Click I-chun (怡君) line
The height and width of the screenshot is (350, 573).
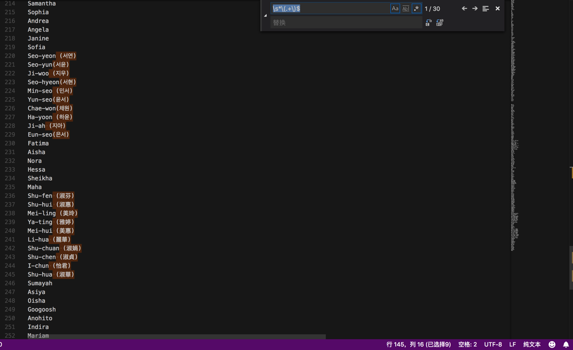pos(50,266)
